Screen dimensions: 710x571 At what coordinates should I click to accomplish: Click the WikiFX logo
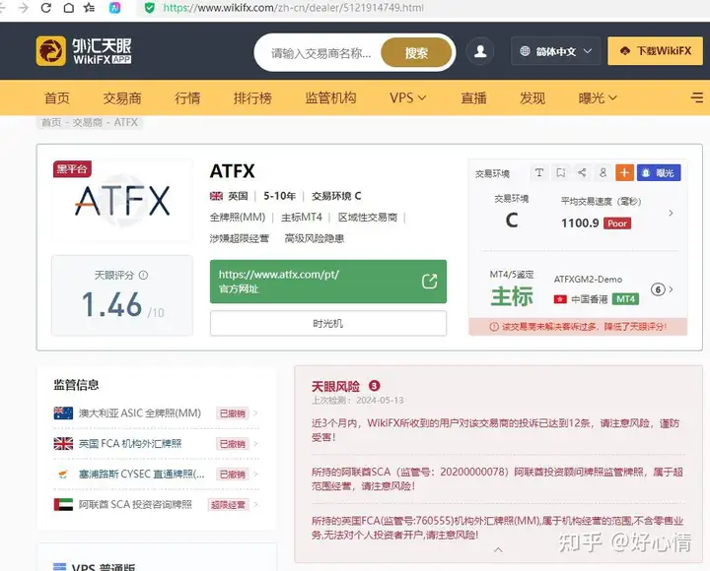pos(84,51)
